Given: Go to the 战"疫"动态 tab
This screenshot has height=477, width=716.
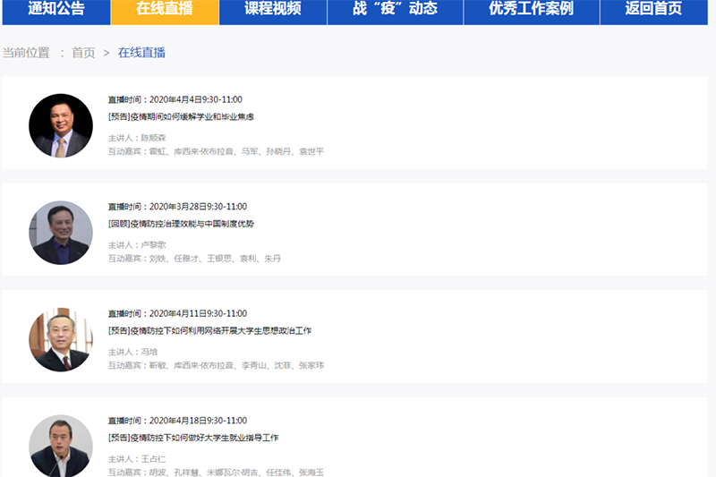Looking at the screenshot, I should 395,10.
